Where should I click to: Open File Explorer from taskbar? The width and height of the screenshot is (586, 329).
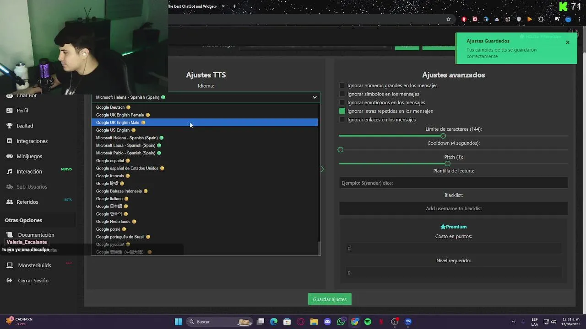(x=314, y=322)
